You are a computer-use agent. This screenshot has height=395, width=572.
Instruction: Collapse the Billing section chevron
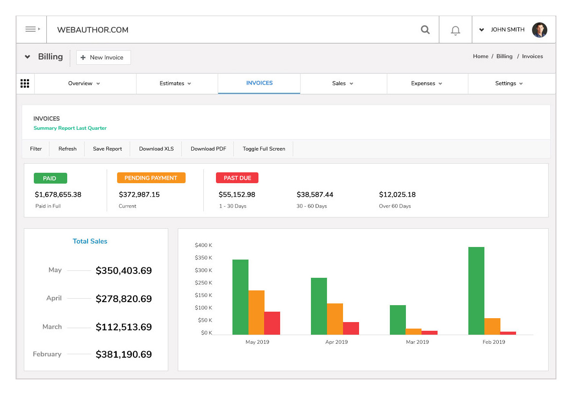[x=27, y=57]
